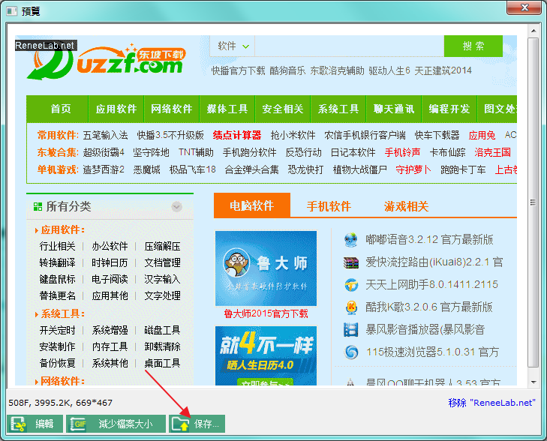Open the 天正建筑2014 link

[x=443, y=70]
